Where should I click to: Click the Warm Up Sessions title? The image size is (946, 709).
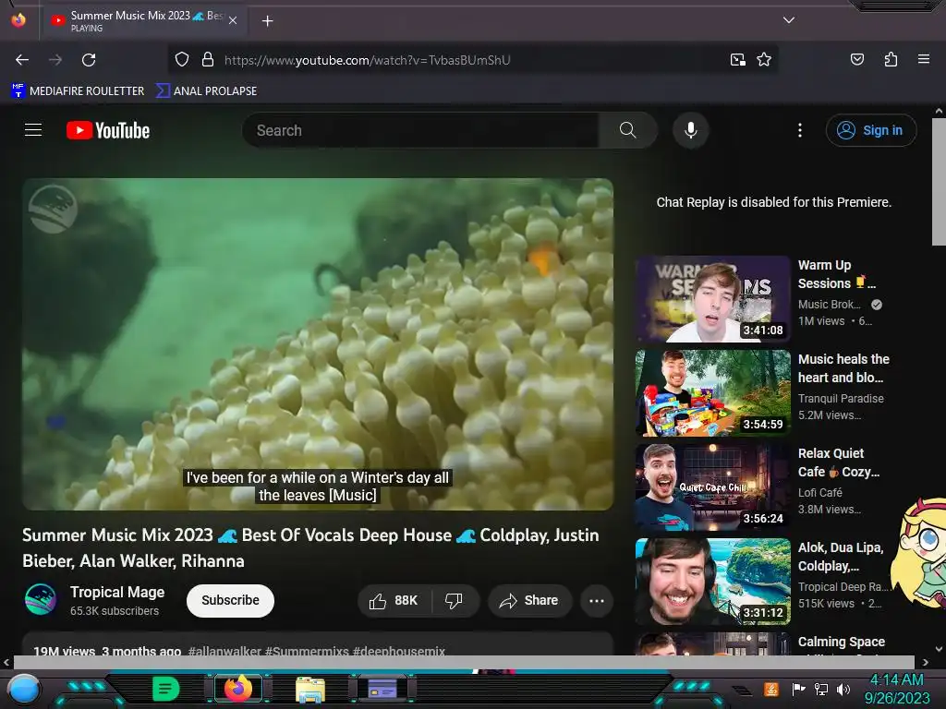click(x=836, y=274)
